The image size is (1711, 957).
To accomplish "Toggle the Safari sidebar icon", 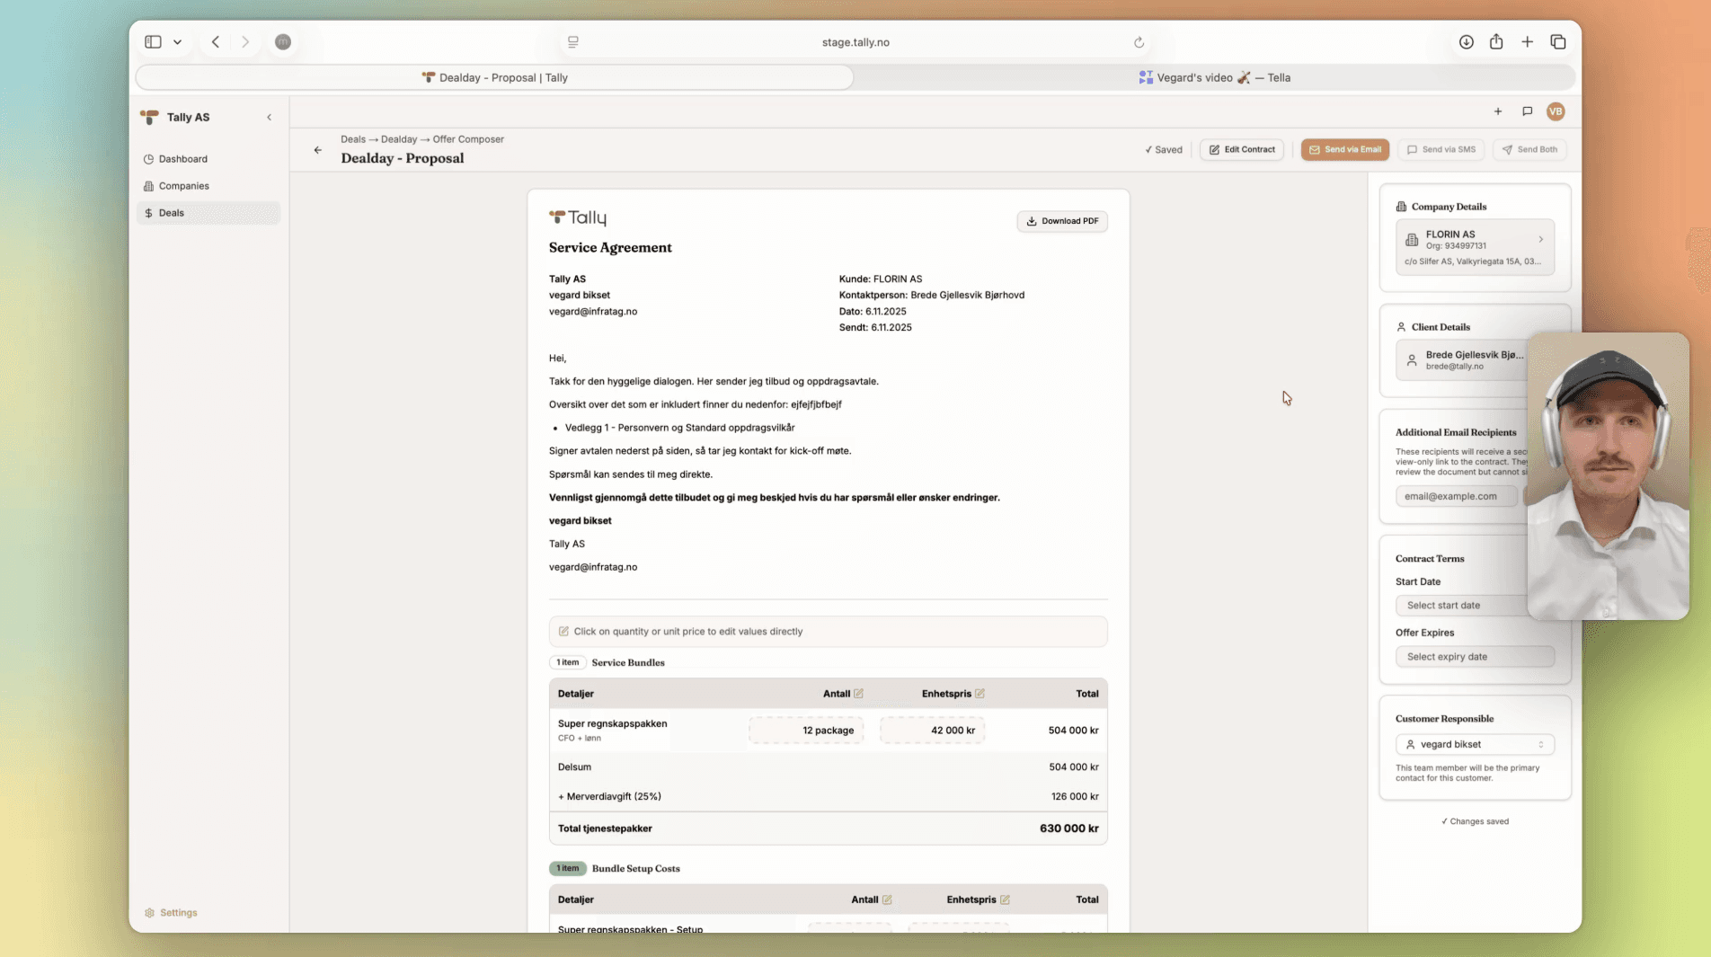I will (153, 42).
